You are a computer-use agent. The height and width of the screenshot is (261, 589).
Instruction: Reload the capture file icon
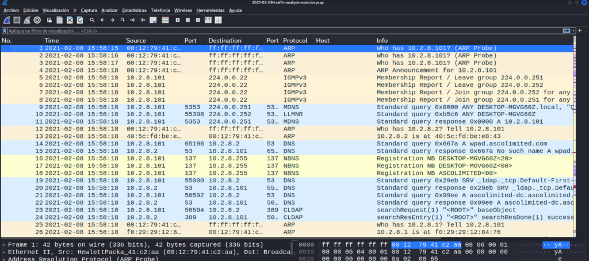tap(79, 20)
